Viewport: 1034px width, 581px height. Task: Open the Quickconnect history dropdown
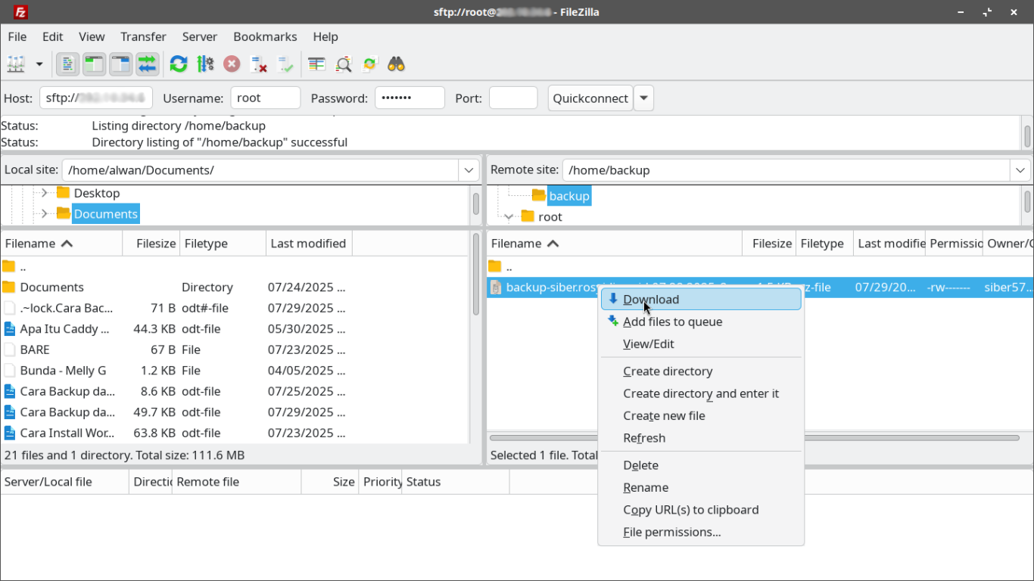tap(643, 98)
